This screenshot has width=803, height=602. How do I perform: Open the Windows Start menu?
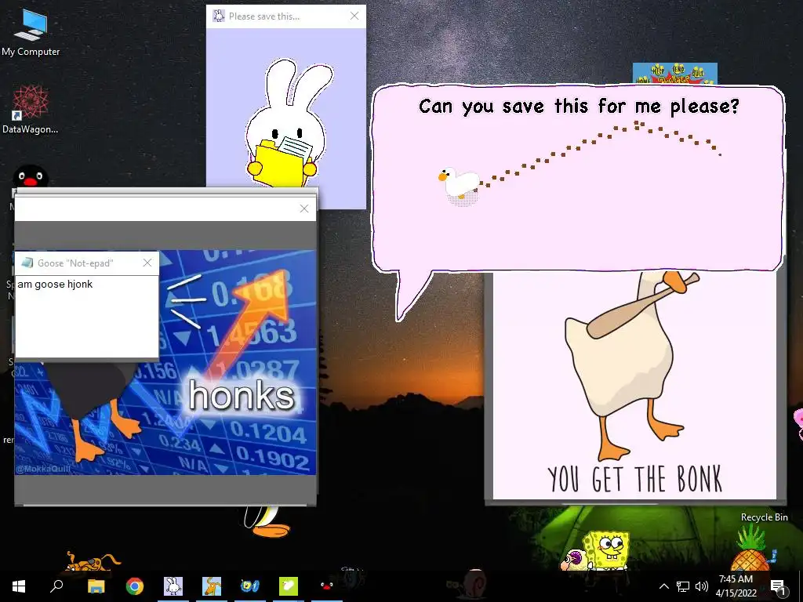coord(19,586)
